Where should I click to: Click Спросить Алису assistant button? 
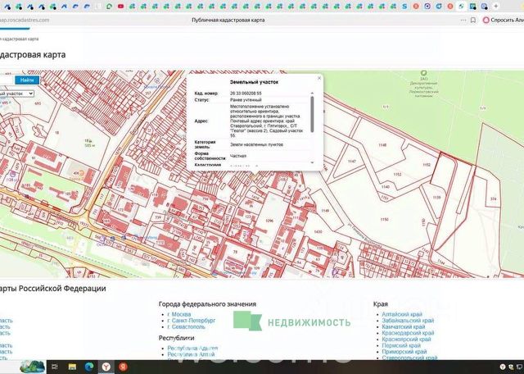[x=500, y=20]
